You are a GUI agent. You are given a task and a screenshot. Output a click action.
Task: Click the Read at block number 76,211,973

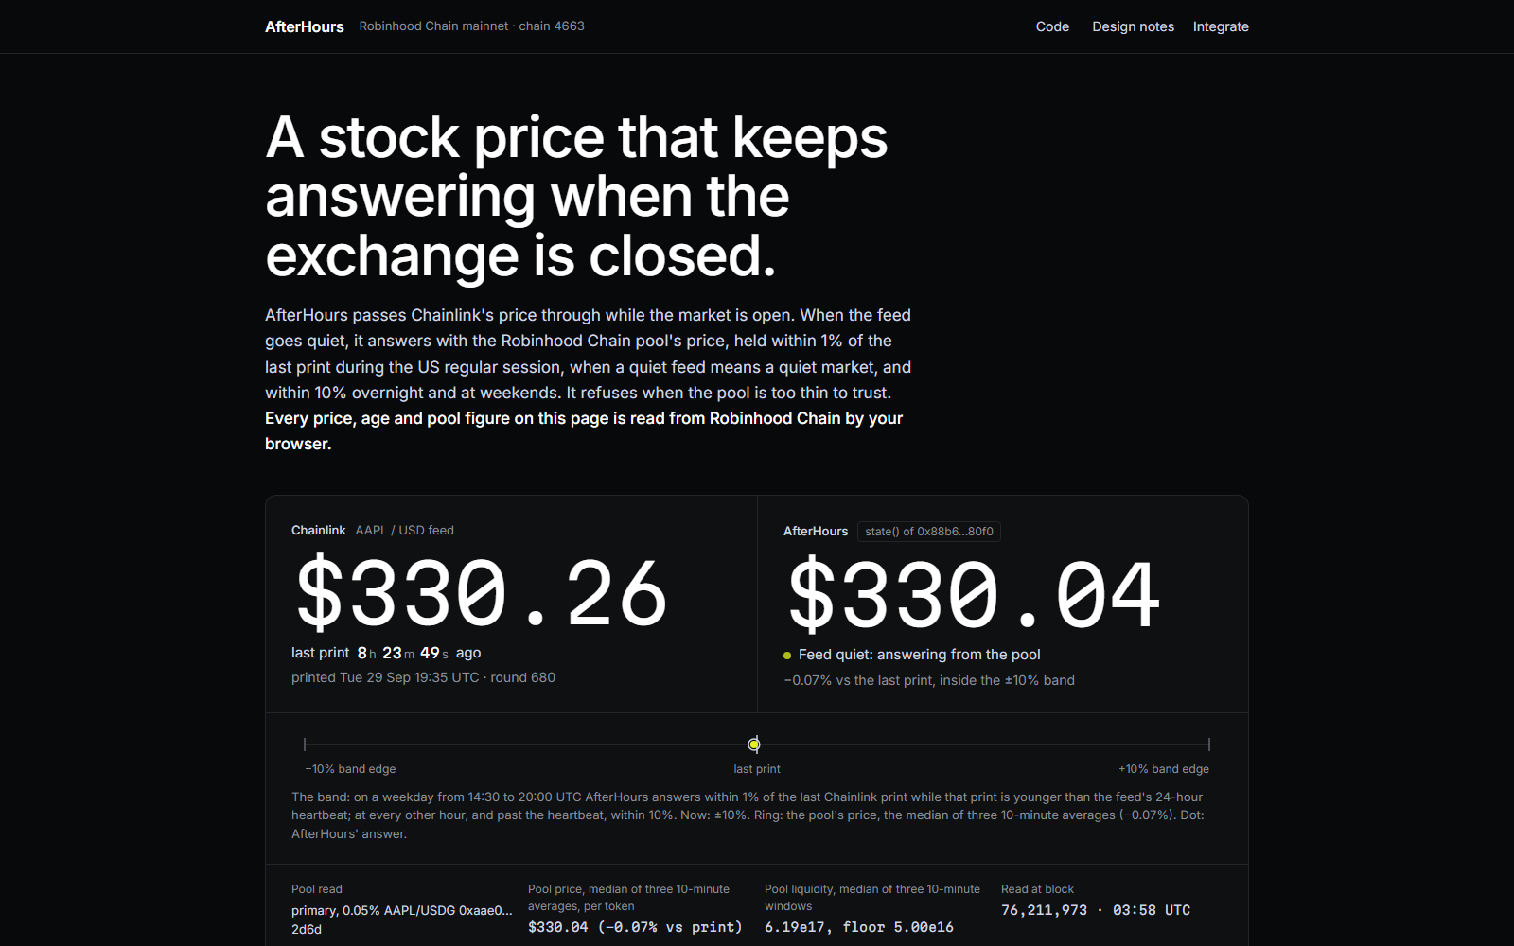(1044, 910)
